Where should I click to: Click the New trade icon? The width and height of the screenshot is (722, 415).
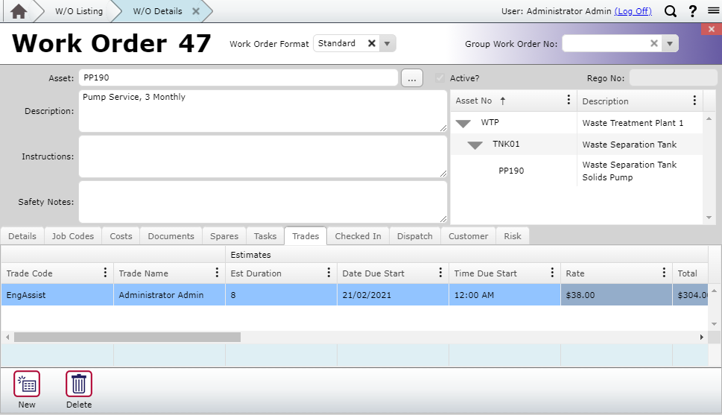pyautogui.click(x=27, y=384)
